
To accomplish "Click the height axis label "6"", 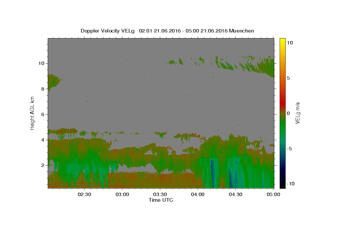I will coord(43,114).
